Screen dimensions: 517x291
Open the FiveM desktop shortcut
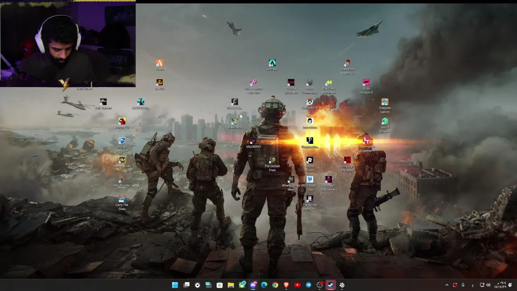[160, 65]
